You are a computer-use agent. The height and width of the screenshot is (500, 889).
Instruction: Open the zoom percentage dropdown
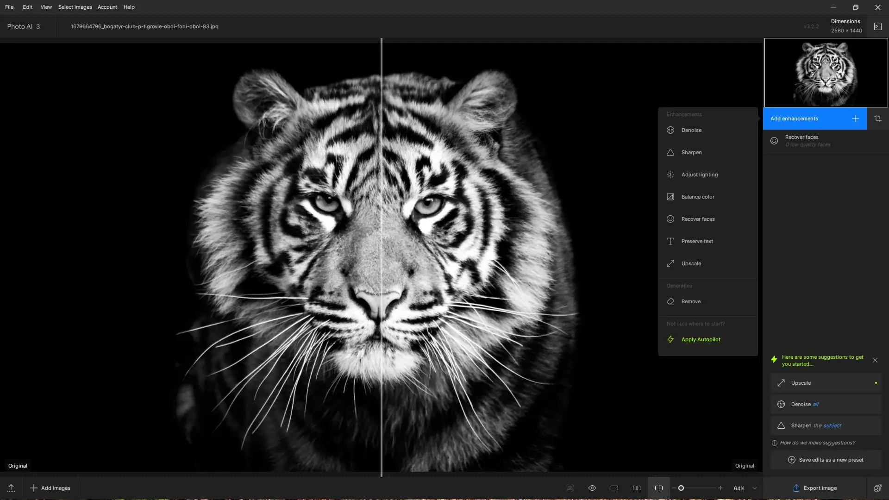754,488
